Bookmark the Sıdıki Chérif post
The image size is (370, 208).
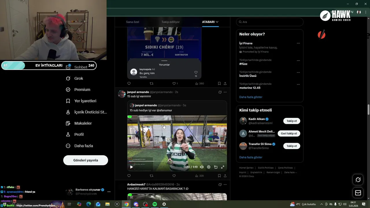pos(219,83)
